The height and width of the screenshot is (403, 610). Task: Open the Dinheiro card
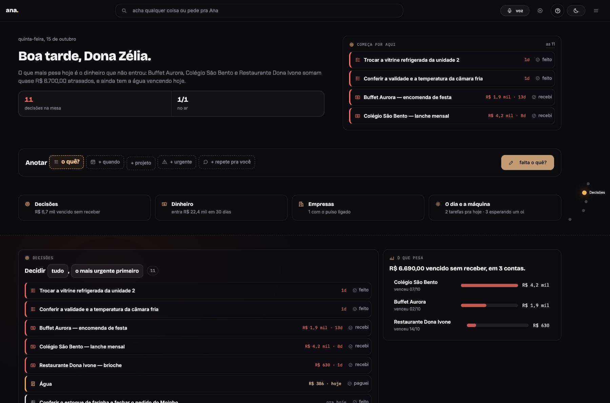[x=221, y=208]
